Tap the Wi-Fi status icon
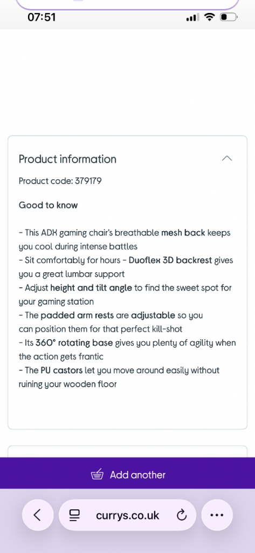The image size is (255, 553). click(x=210, y=17)
